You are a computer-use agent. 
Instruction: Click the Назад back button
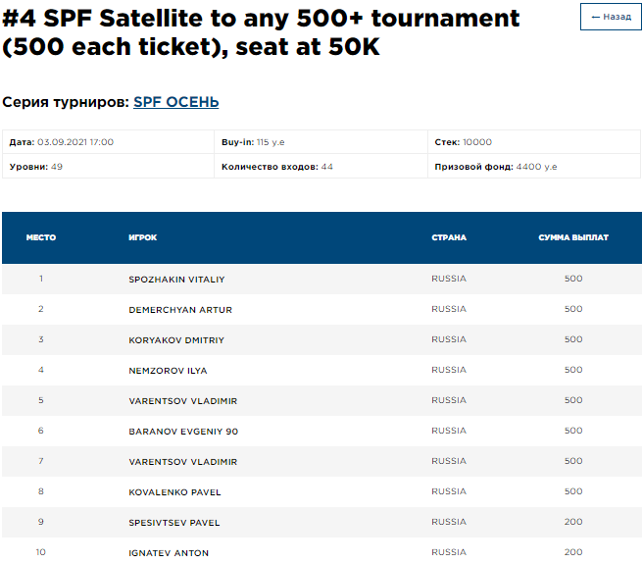click(x=611, y=17)
